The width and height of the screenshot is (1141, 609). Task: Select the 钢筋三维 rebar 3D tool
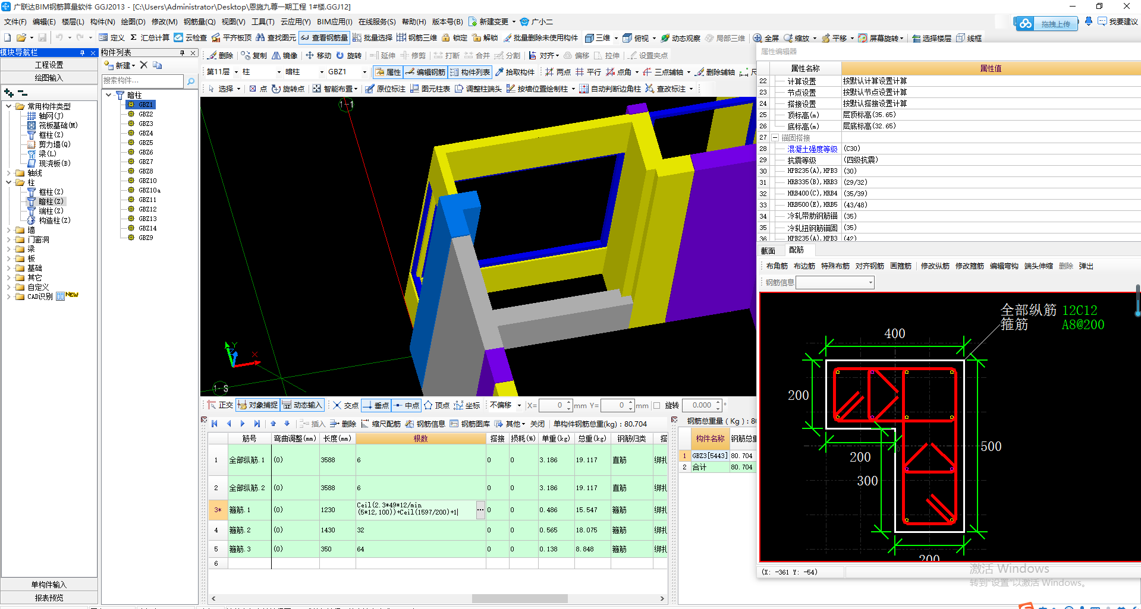[417, 37]
